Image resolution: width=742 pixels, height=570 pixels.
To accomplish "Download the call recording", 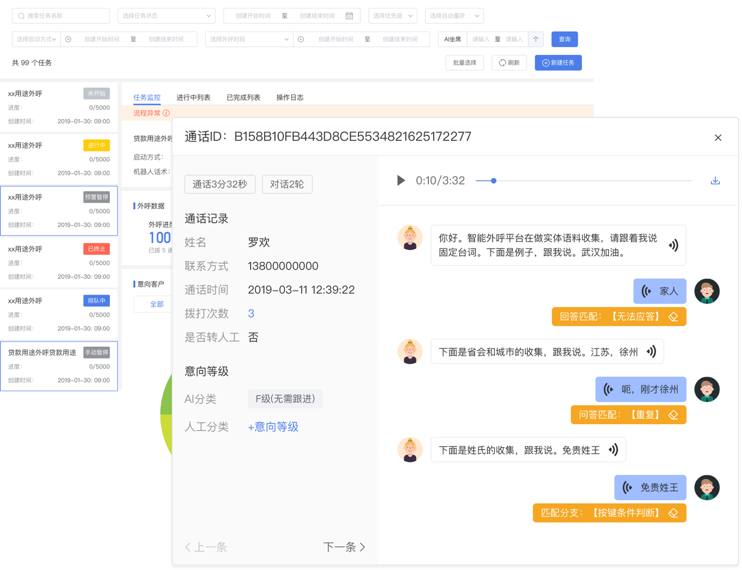I will tap(716, 180).
